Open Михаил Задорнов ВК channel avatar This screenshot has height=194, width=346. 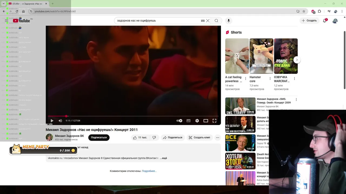tap(49, 137)
